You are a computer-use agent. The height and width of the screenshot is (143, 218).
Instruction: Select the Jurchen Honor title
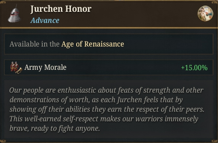pos(61,9)
